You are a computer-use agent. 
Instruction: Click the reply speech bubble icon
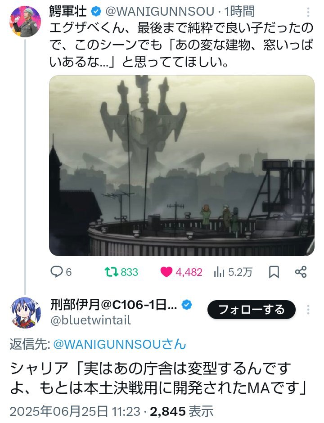[x=57, y=272]
